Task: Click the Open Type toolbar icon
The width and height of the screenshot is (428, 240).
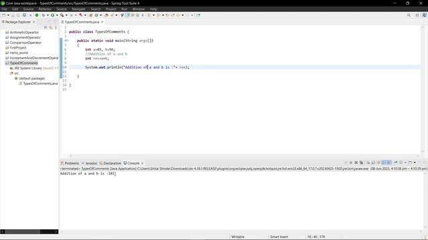Action: tap(106, 15)
